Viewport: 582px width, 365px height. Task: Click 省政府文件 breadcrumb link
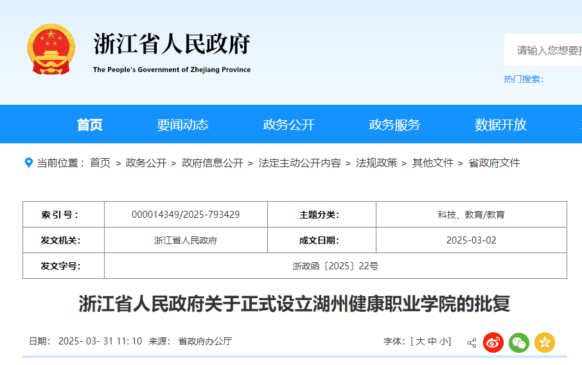pos(495,163)
